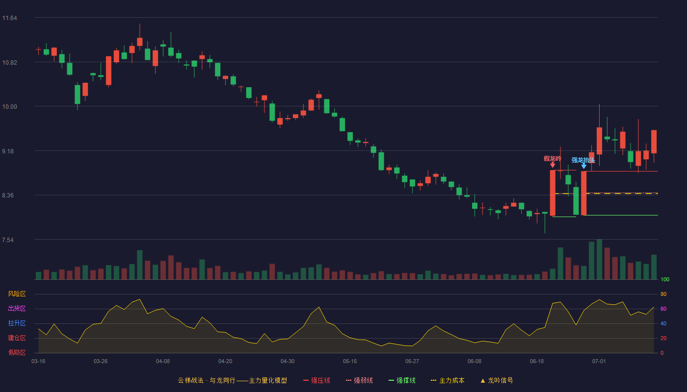Click the tall red candle below 强龙抬头 arrow
Image resolution: width=687 pixels, height=392 pixels.
[583, 193]
